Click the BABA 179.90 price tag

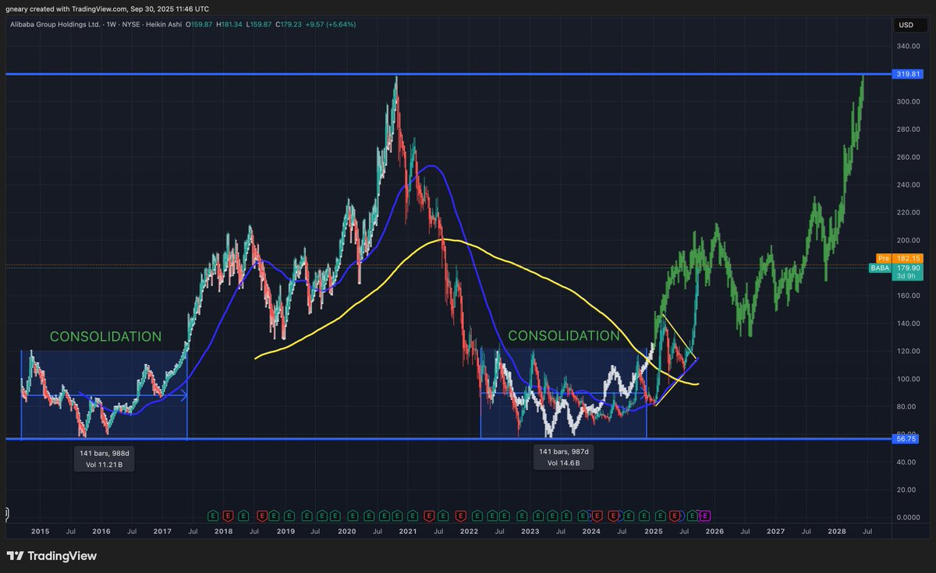895,267
